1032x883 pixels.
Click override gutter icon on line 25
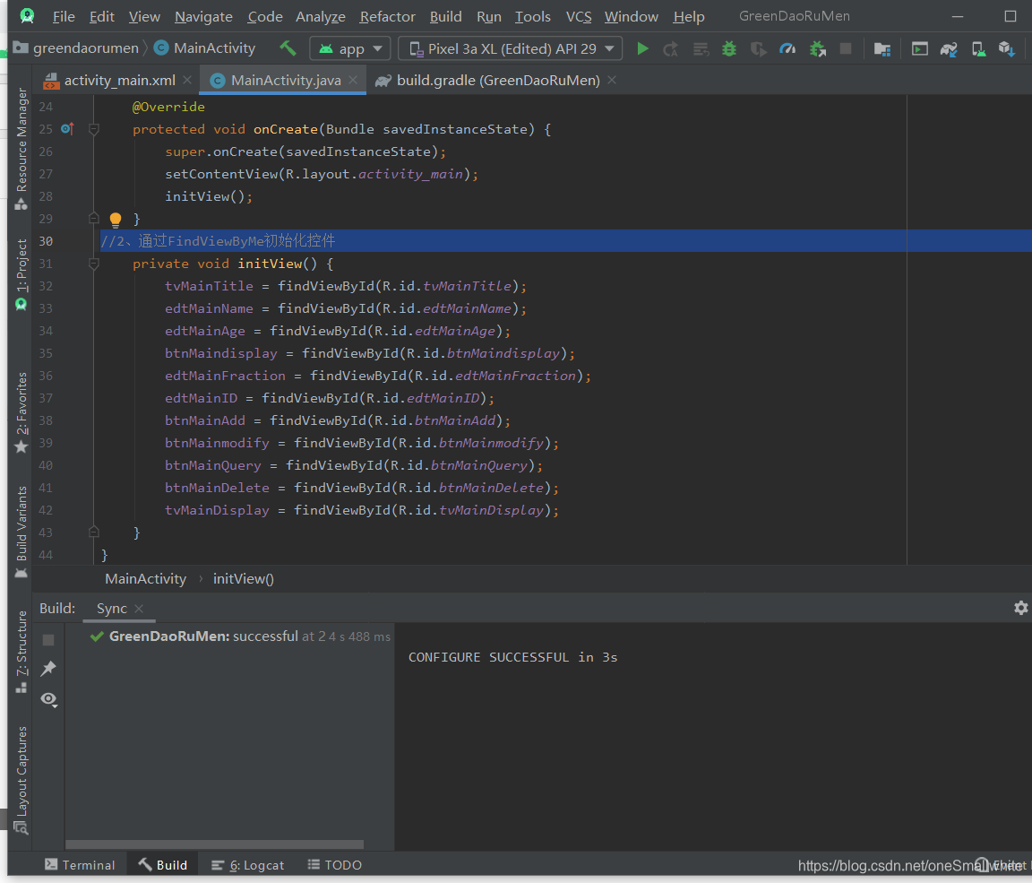click(67, 129)
